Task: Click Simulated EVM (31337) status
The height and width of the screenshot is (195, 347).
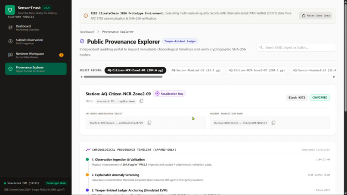Action: (x=21, y=183)
